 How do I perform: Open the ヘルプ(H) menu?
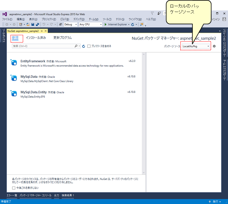coord(151,19)
